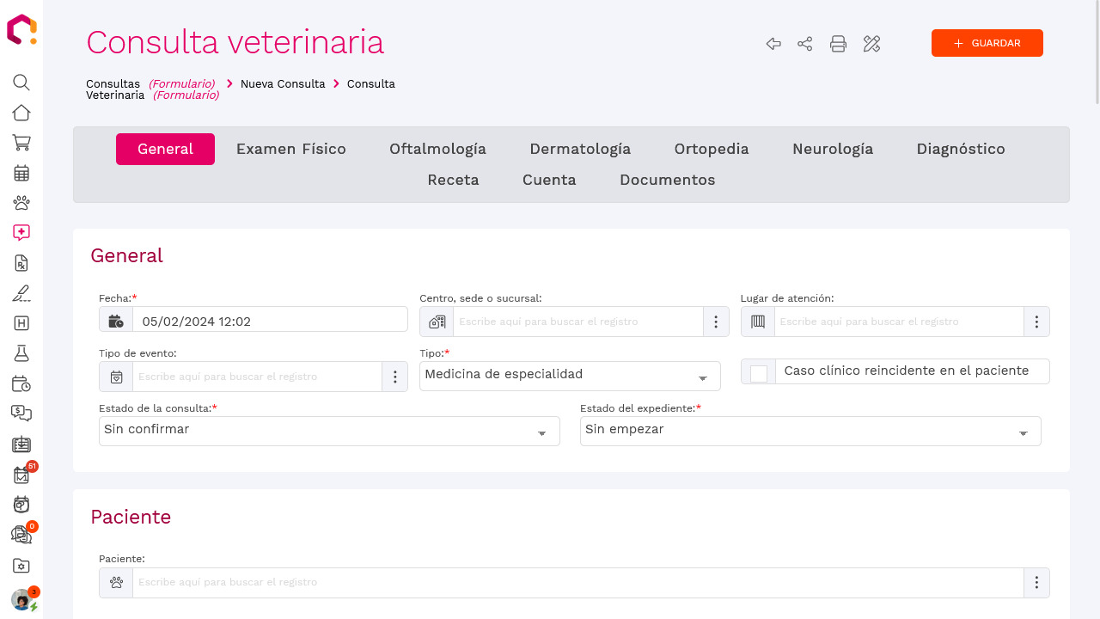This screenshot has width=1100, height=619.
Task: Click the shopping cart icon
Action: (x=21, y=143)
